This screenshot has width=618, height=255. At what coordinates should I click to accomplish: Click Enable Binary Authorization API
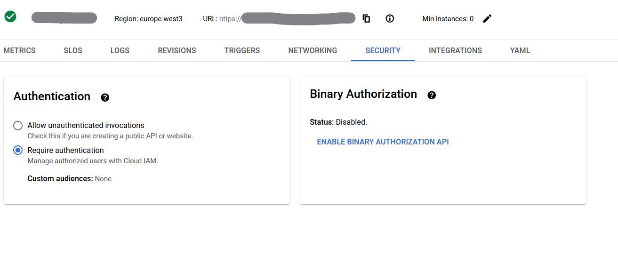click(x=383, y=142)
